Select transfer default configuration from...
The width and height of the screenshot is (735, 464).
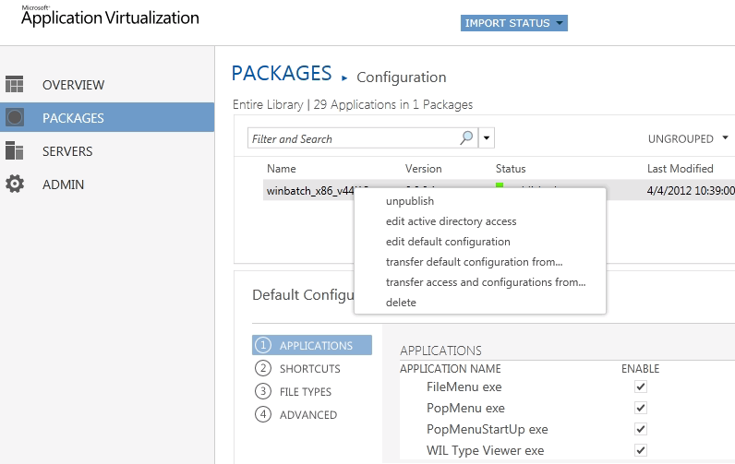pos(474,262)
